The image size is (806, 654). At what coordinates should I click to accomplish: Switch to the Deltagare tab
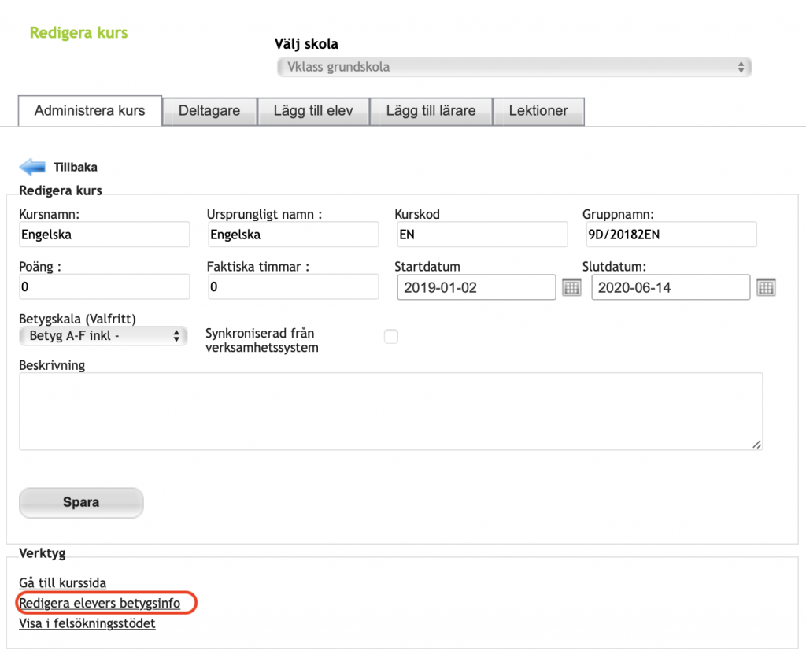click(x=209, y=111)
